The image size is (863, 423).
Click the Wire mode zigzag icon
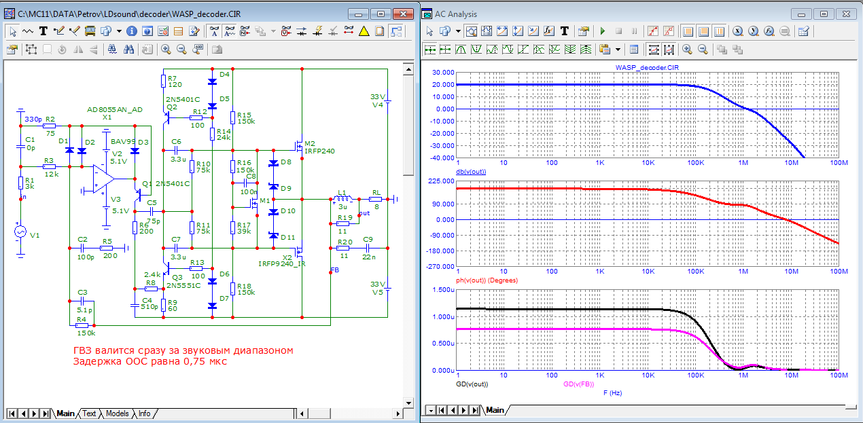[28, 31]
